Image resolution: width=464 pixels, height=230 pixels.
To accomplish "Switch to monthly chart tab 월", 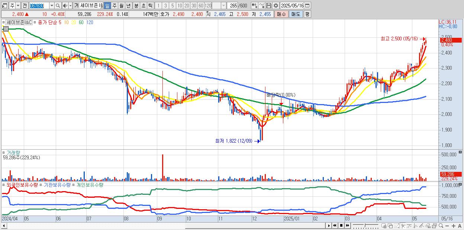I will coord(121,6).
